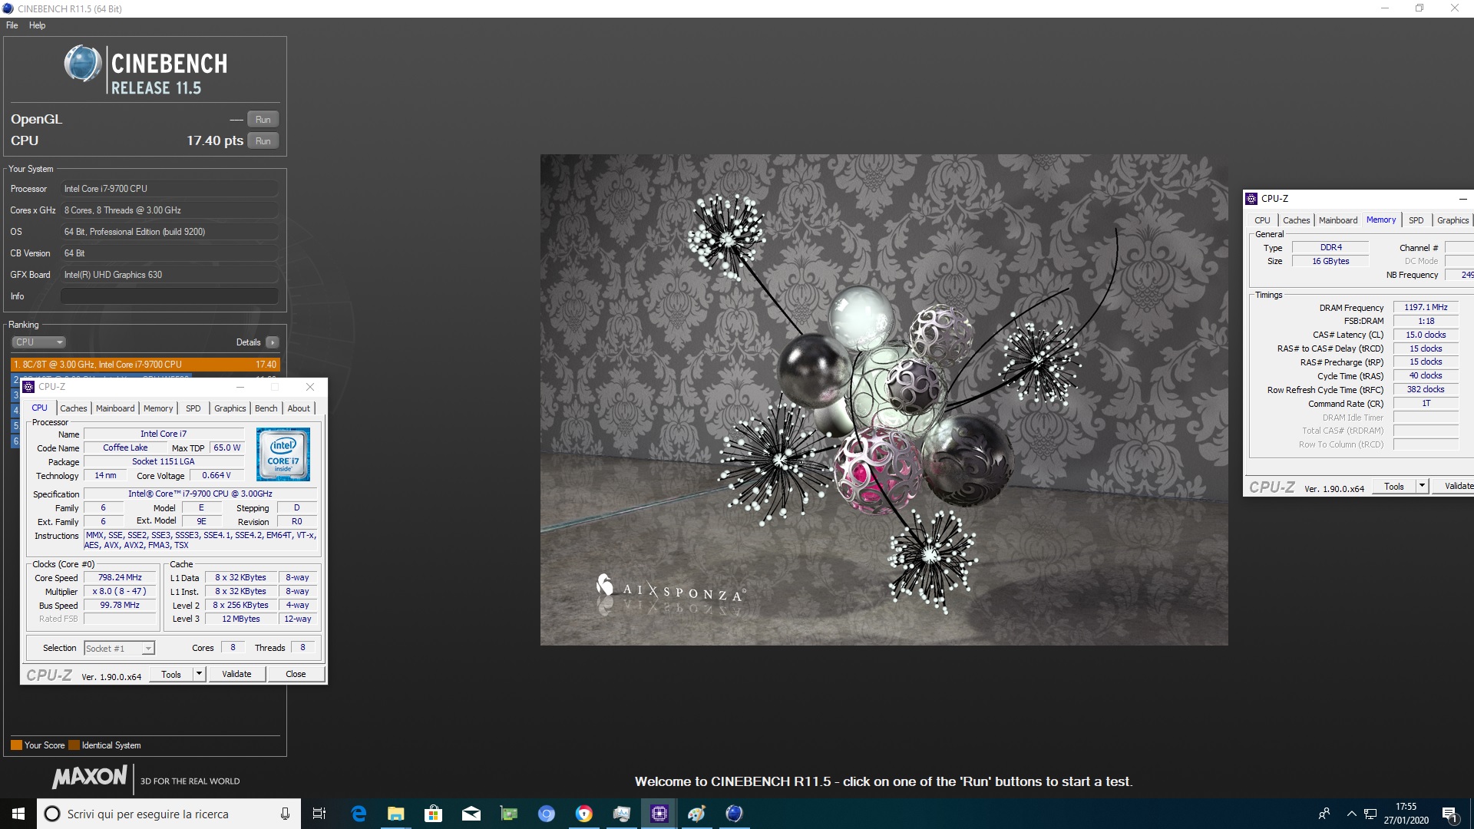This screenshot has width=1474, height=829.
Task: Click Tools button in front CPU-Z
Action: [x=171, y=675]
